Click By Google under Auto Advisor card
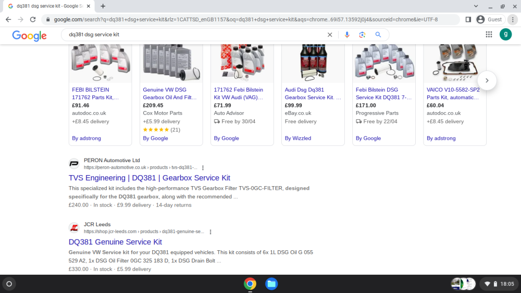521x293 pixels. (226, 138)
